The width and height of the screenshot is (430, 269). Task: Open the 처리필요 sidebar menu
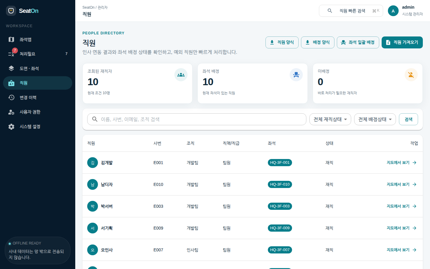pos(38,54)
